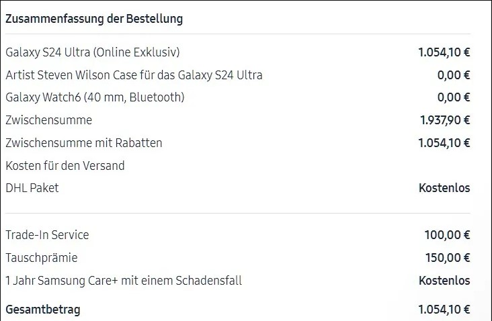Open the Trade-In Service entry
Screen dimensions: 492x321
pyautogui.click(x=47, y=235)
